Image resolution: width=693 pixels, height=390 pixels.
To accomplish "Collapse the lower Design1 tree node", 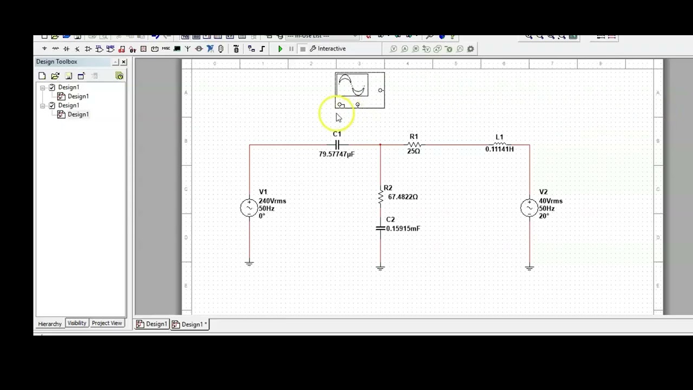I will (x=43, y=106).
